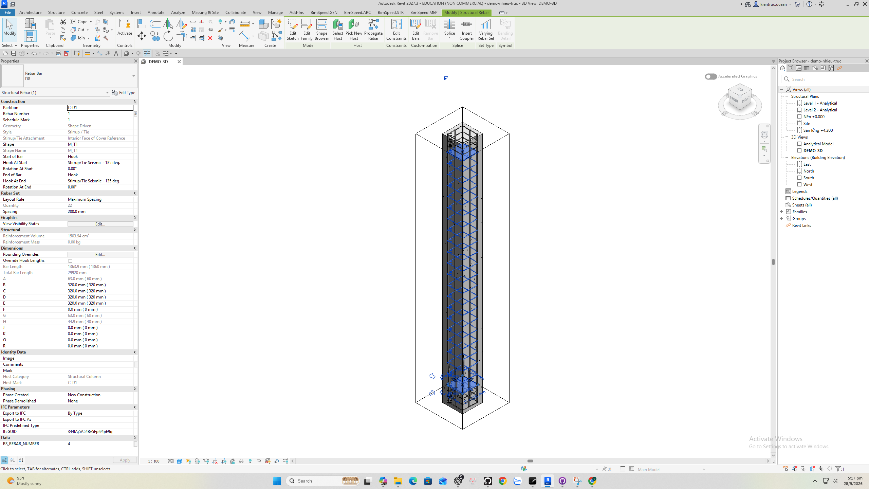
Task: Click the red Delete icon
Action: click(210, 38)
